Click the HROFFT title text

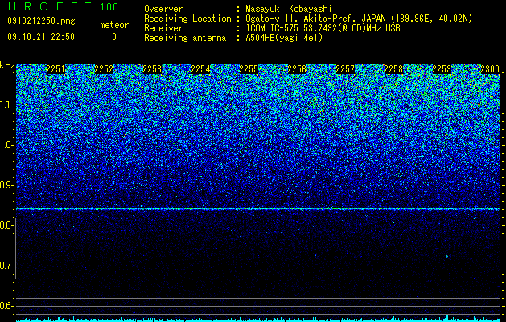click(50, 6)
